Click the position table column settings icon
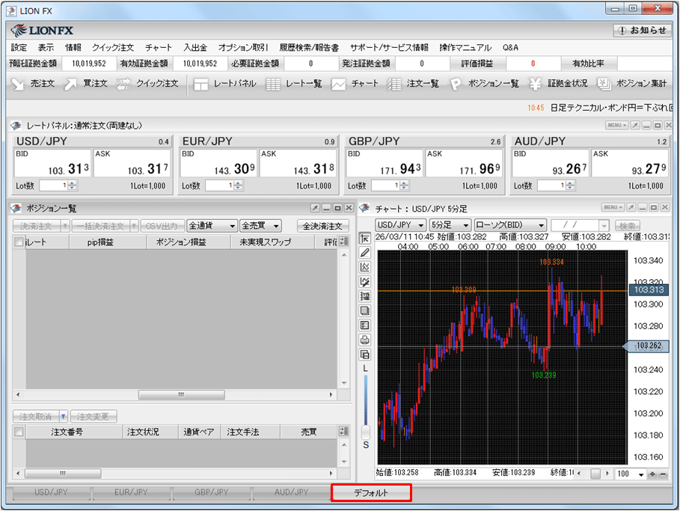Image resolution: width=680 pixels, height=511 pixels. point(343,242)
